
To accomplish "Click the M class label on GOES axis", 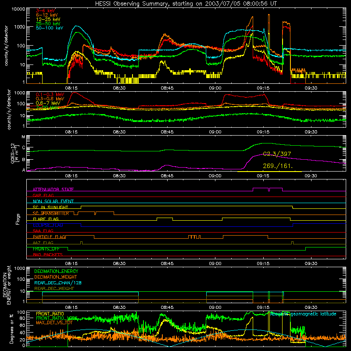I will click(23, 137).
